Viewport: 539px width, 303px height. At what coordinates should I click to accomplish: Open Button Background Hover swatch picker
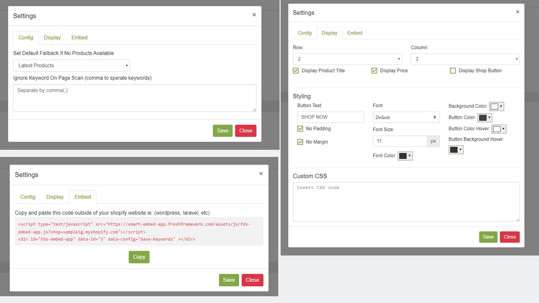(456, 149)
